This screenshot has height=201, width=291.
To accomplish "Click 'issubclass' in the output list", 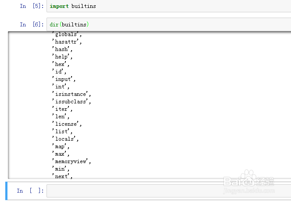I will click(x=72, y=102).
